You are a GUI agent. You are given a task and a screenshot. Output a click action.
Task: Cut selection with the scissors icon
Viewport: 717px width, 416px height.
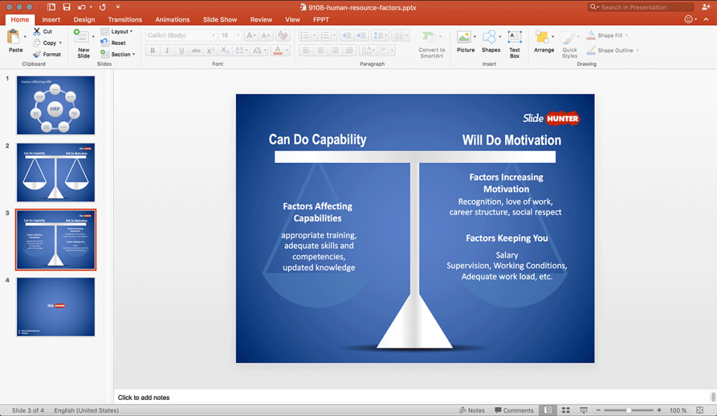37,31
